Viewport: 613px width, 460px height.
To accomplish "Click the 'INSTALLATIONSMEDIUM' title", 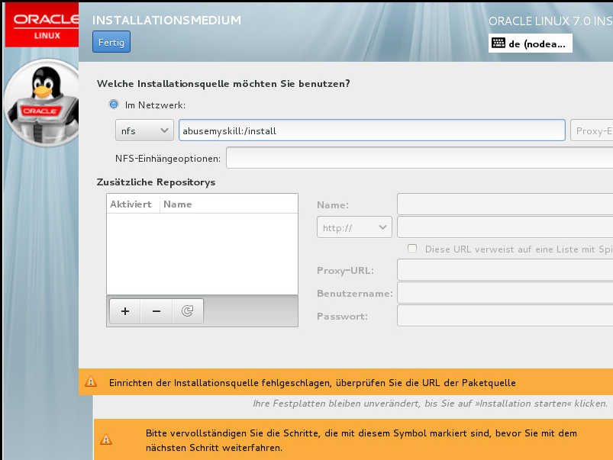I will click(x=166, y=20).
